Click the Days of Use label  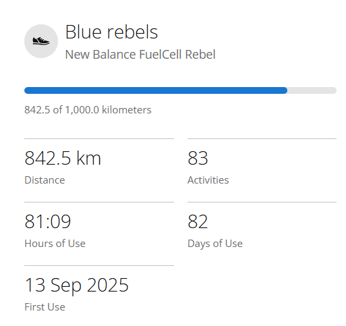click(215, 244)
